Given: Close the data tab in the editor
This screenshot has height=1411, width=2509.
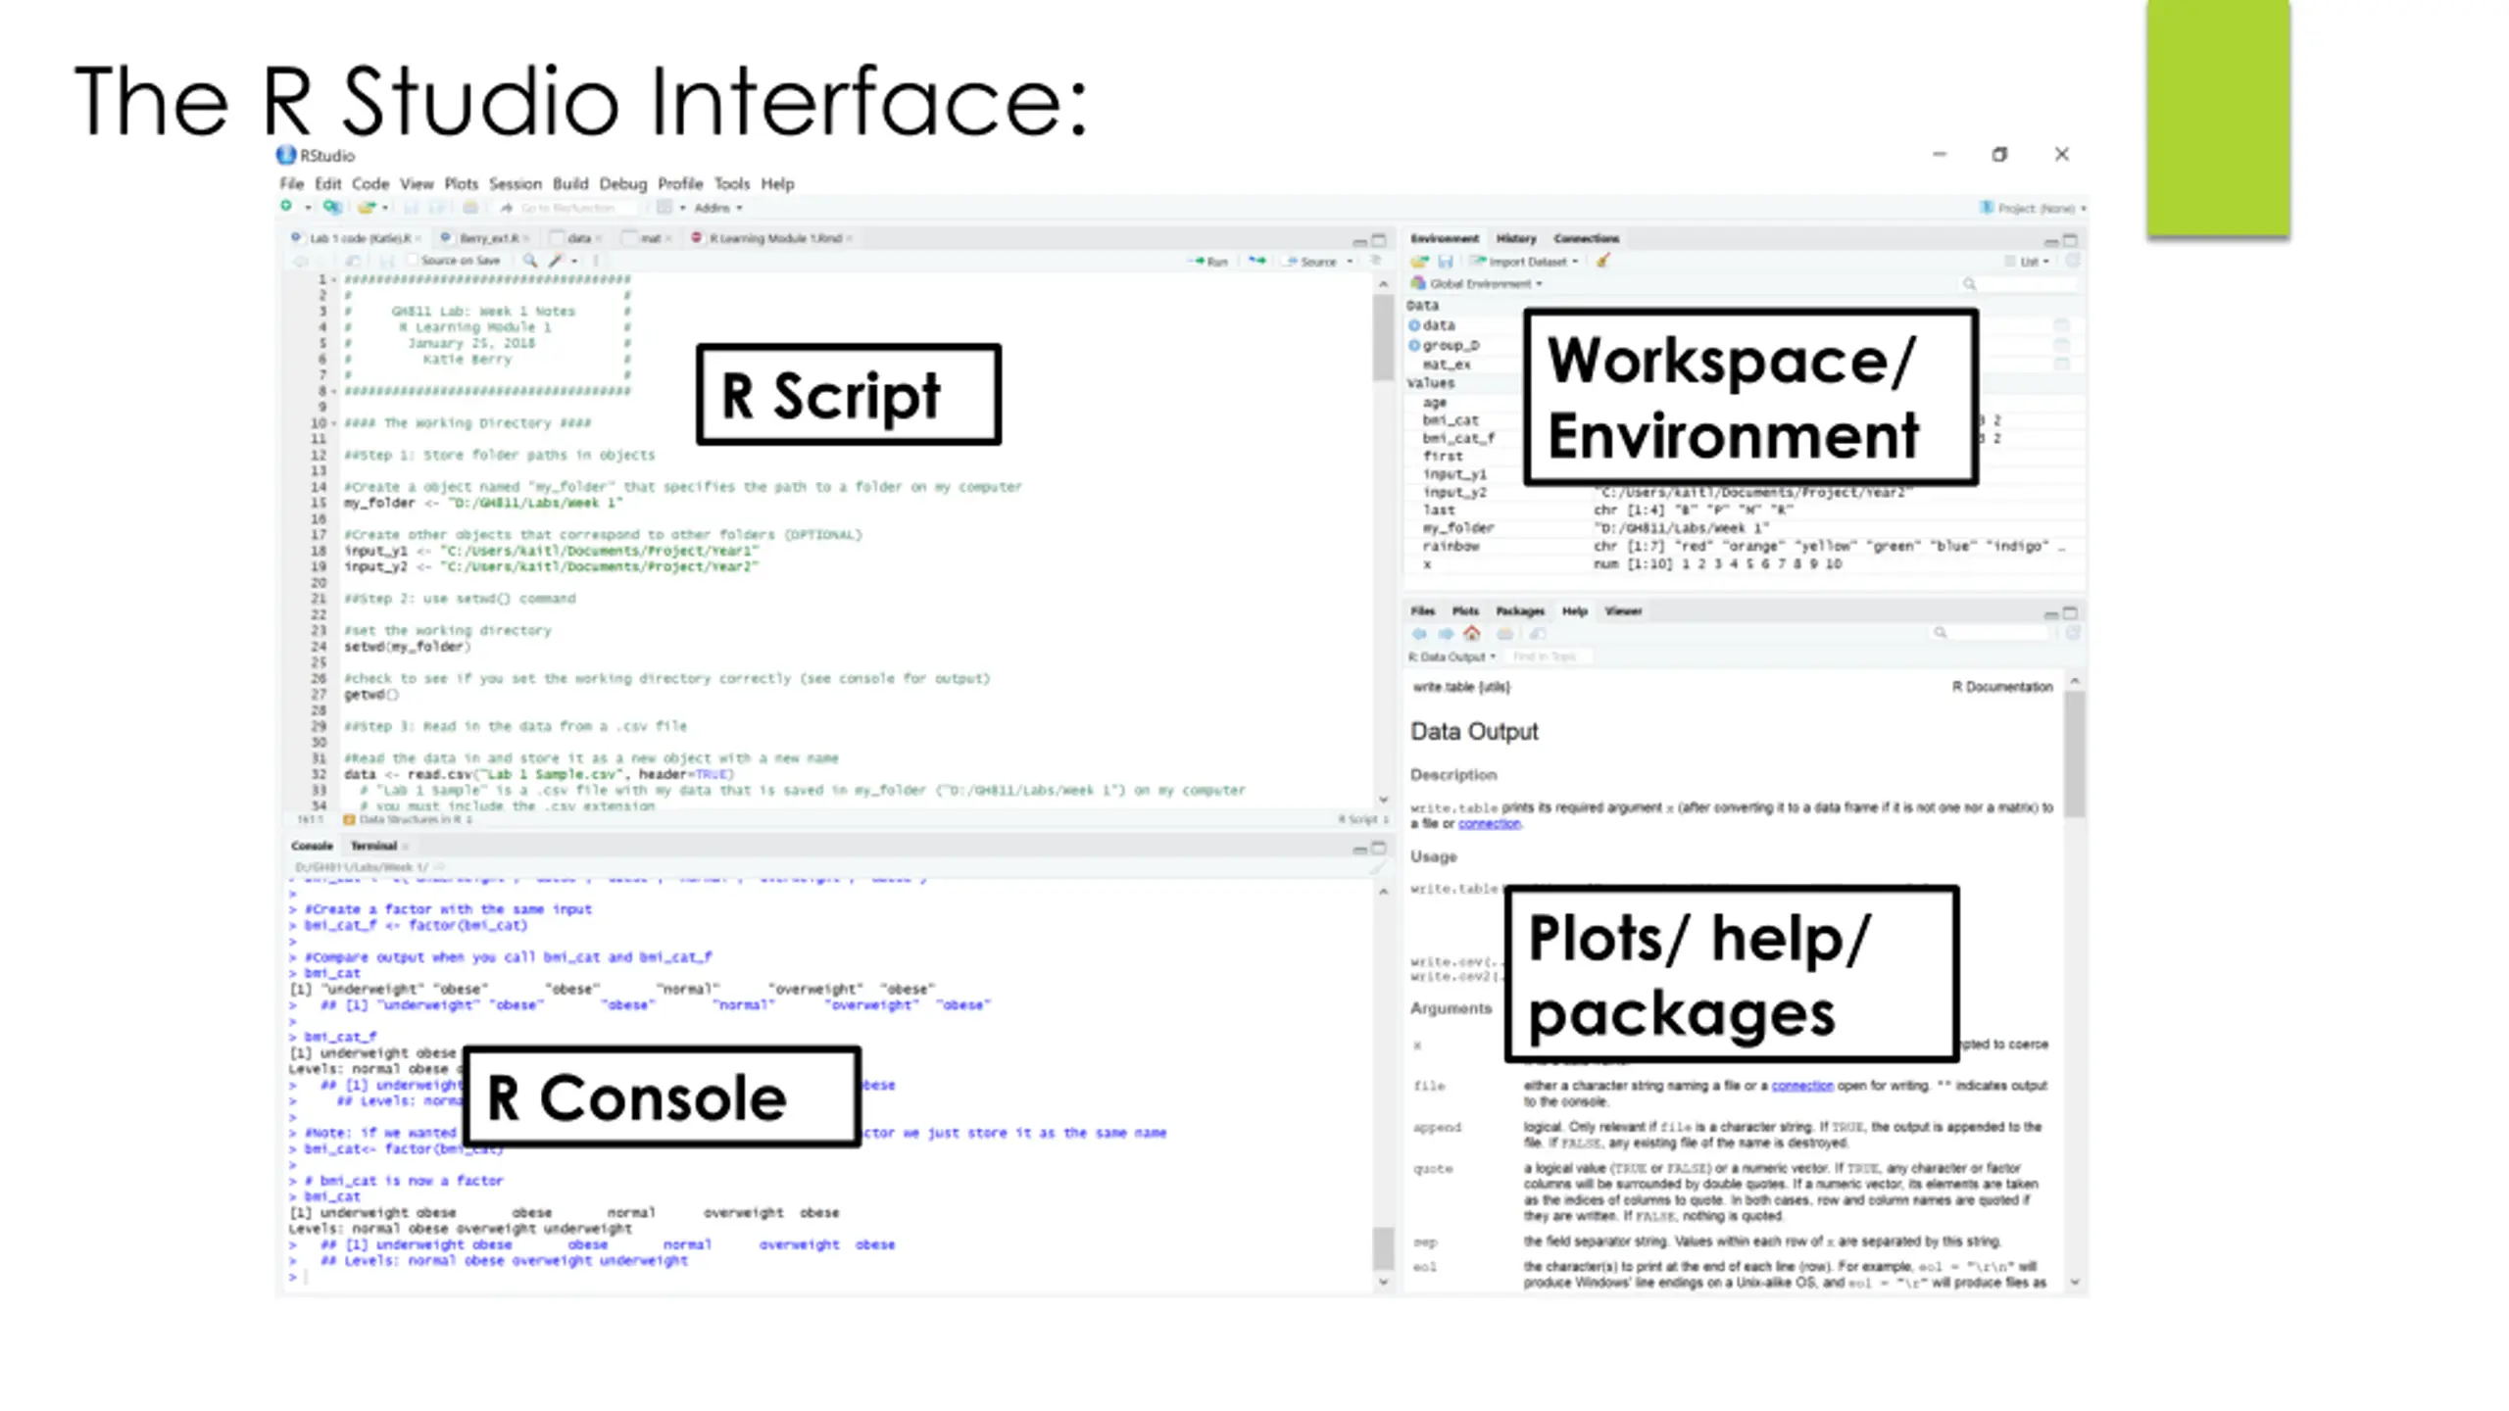Looking at the screenshot, I should tap(598, 239).
